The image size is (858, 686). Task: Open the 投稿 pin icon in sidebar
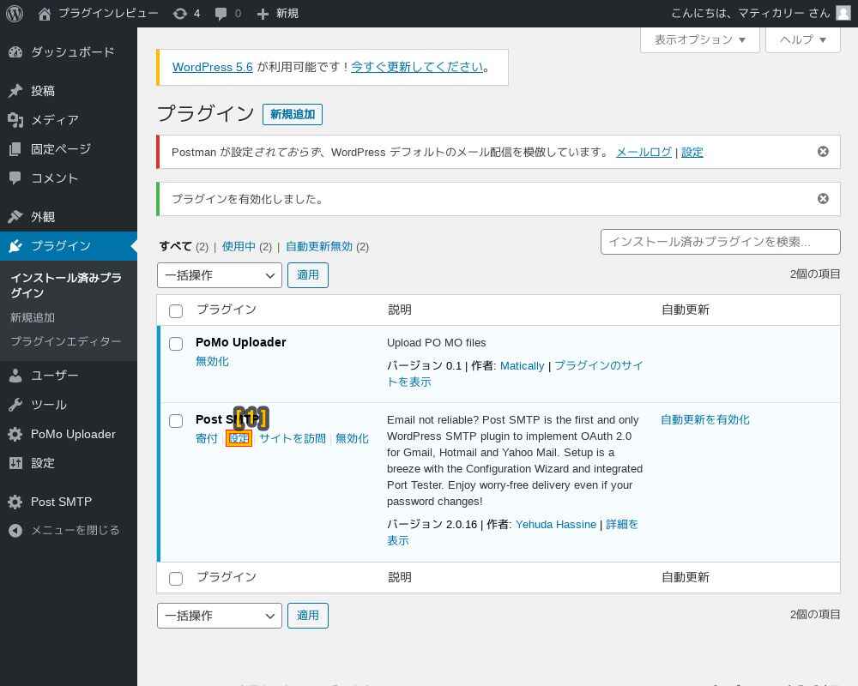(x=15, y=90)
